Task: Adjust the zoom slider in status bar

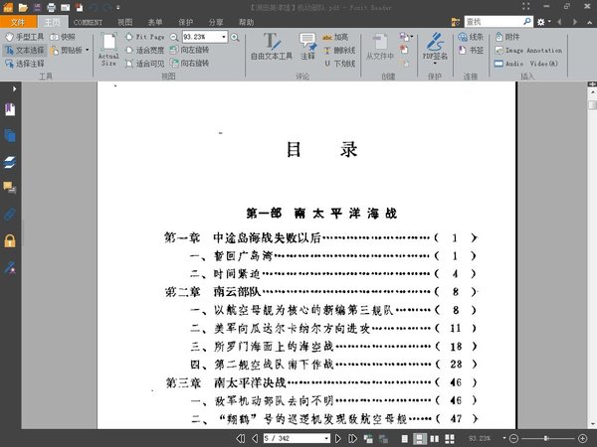Action: click(x=545, y=438)
